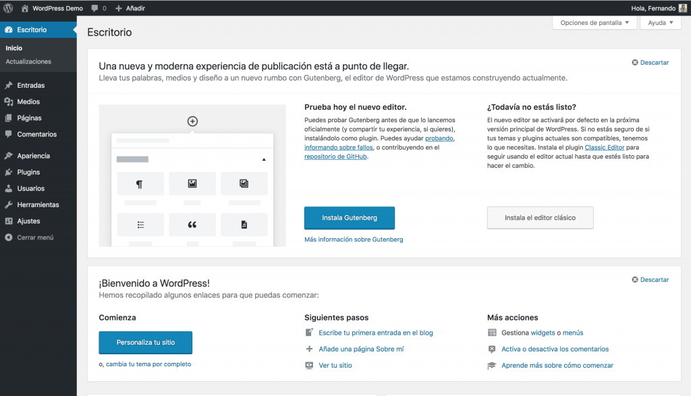Open Fernando's user avatar
The image size is (691, 396).
click(x=683, y=8)
